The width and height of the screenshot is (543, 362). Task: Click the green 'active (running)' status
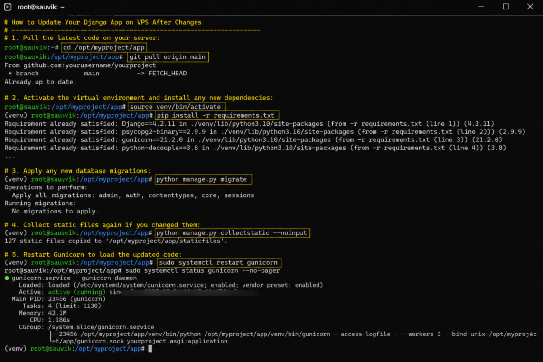pyautogui.click(x=76, y=292)
